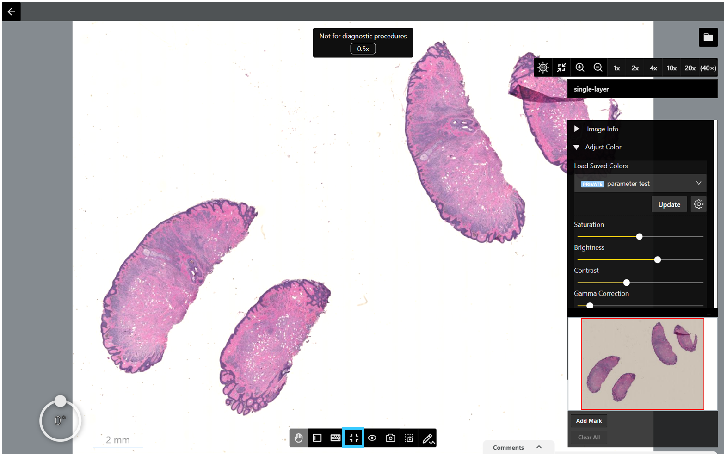Click the slide overview thumbnail
The image size is (727, 456).
point(642,364)
